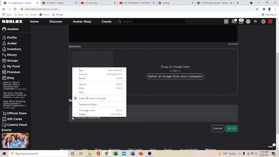Open the Avatar sidebar icon
This screenshot has width=279, height=157.
click(4, 43)
